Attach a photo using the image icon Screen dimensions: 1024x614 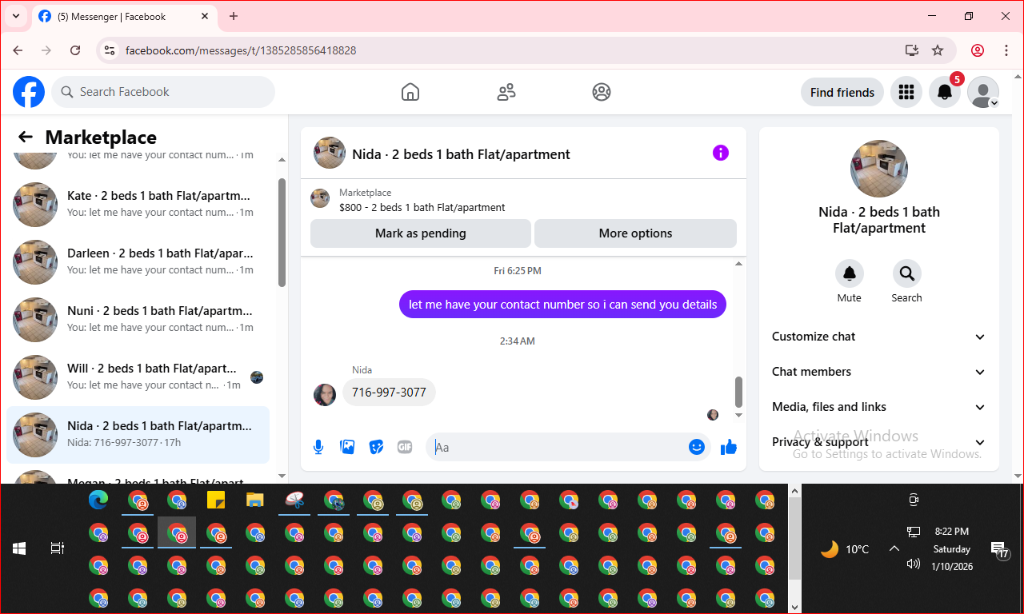coord(347,447)
